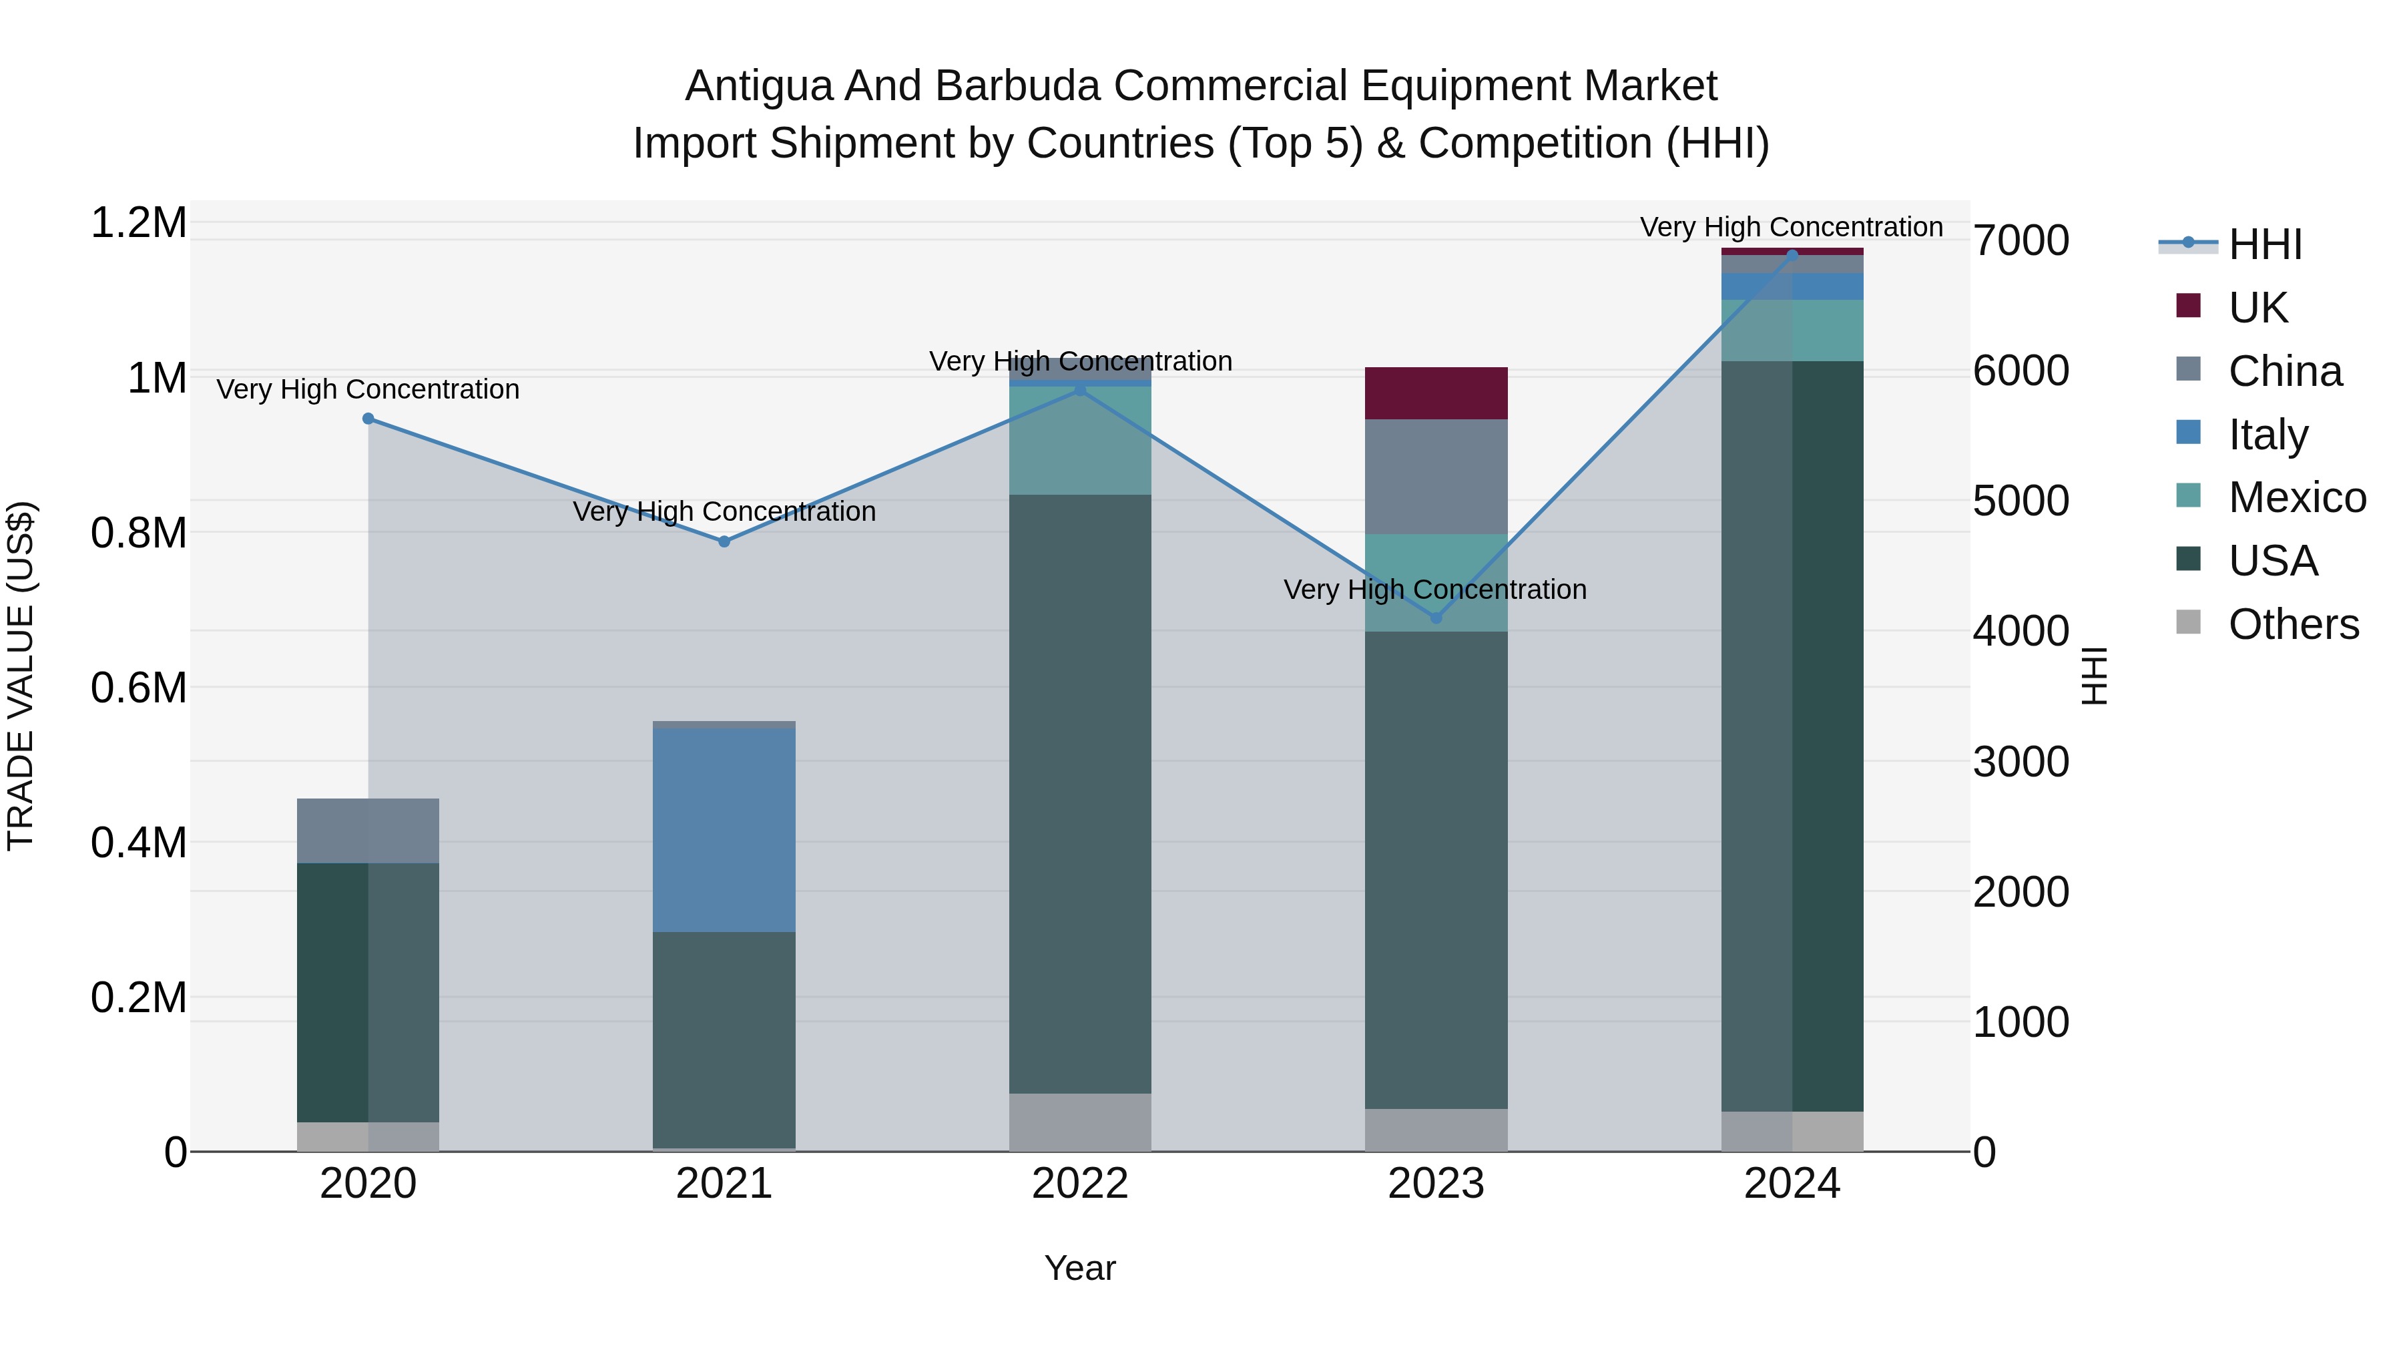Click the 1.2M y-axis tick label

(x=139, y=223)
